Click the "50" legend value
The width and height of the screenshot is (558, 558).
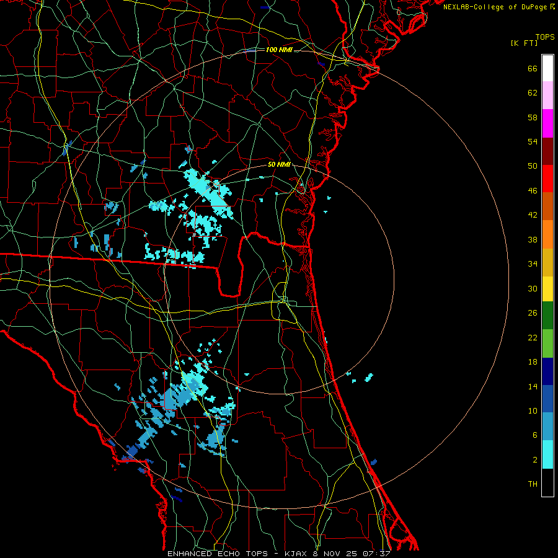pyautogui.click(x=533, y=166)
